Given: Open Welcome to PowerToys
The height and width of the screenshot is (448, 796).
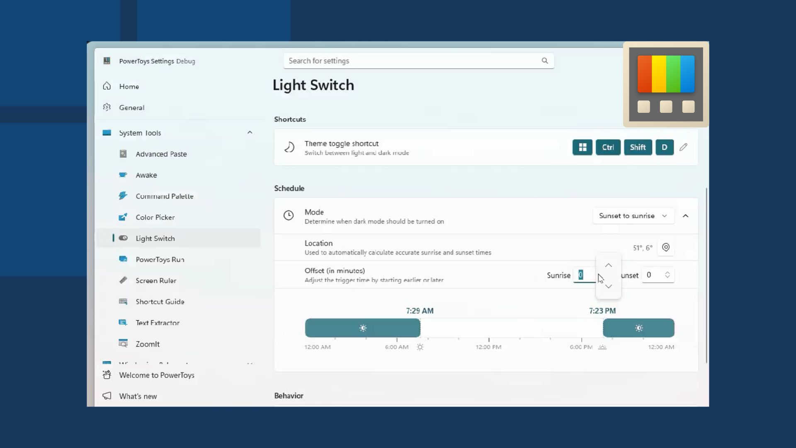Looking at the screenshot, I should [x=156, y=375].
